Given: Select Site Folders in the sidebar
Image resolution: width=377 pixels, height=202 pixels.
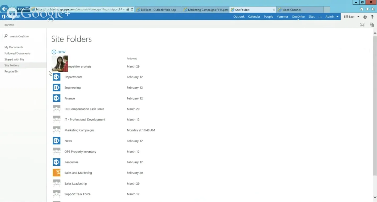Looking at the screenshot, I should tap(12, 65).
